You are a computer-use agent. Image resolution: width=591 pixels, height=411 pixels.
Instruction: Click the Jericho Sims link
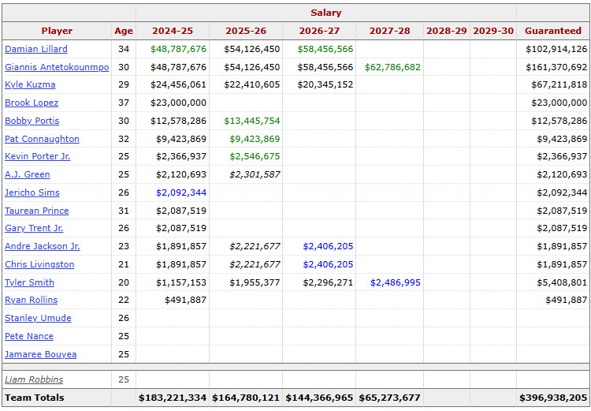pyautogui.click(x=32, y=192)
